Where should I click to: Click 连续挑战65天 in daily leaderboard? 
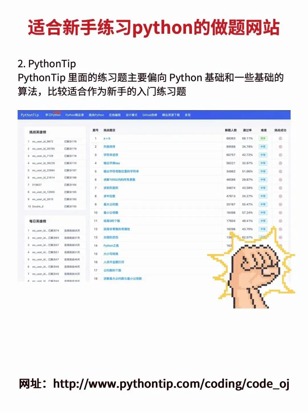[72, 231]
